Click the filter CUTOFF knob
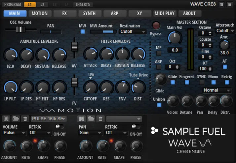Viewport: 236px width, 163px height. [91, 87]
